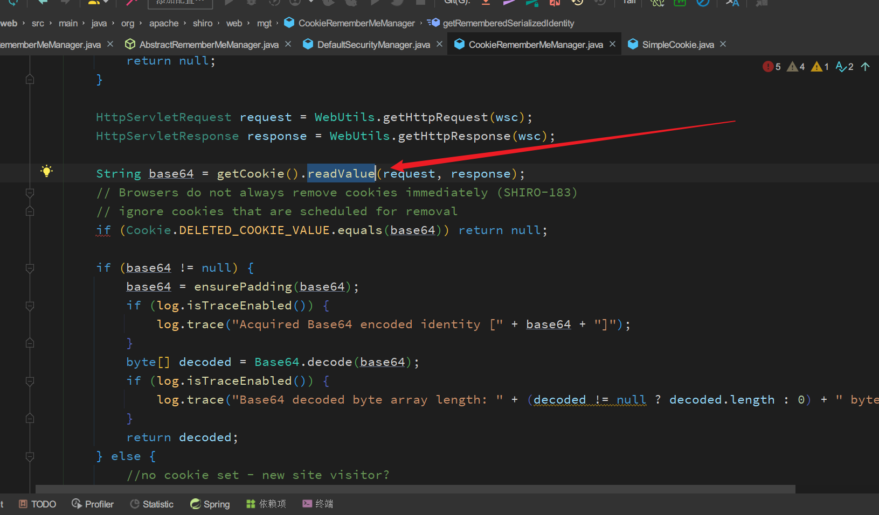Click the 'src' breadcrumb segment

(x=38, y=23)
